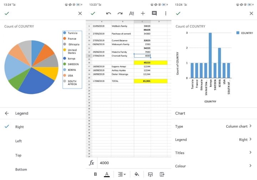Open the Legend setting in Chart panel

click(214, 139)
